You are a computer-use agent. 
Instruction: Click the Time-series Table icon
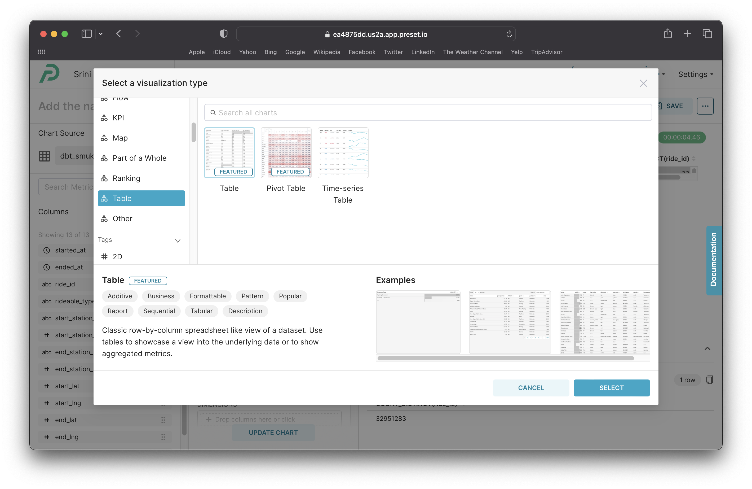coord(343,152)
